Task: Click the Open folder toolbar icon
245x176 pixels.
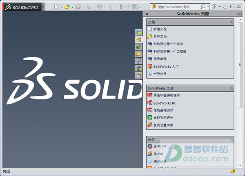Action: pyautogui.click(x=67, y=7)
